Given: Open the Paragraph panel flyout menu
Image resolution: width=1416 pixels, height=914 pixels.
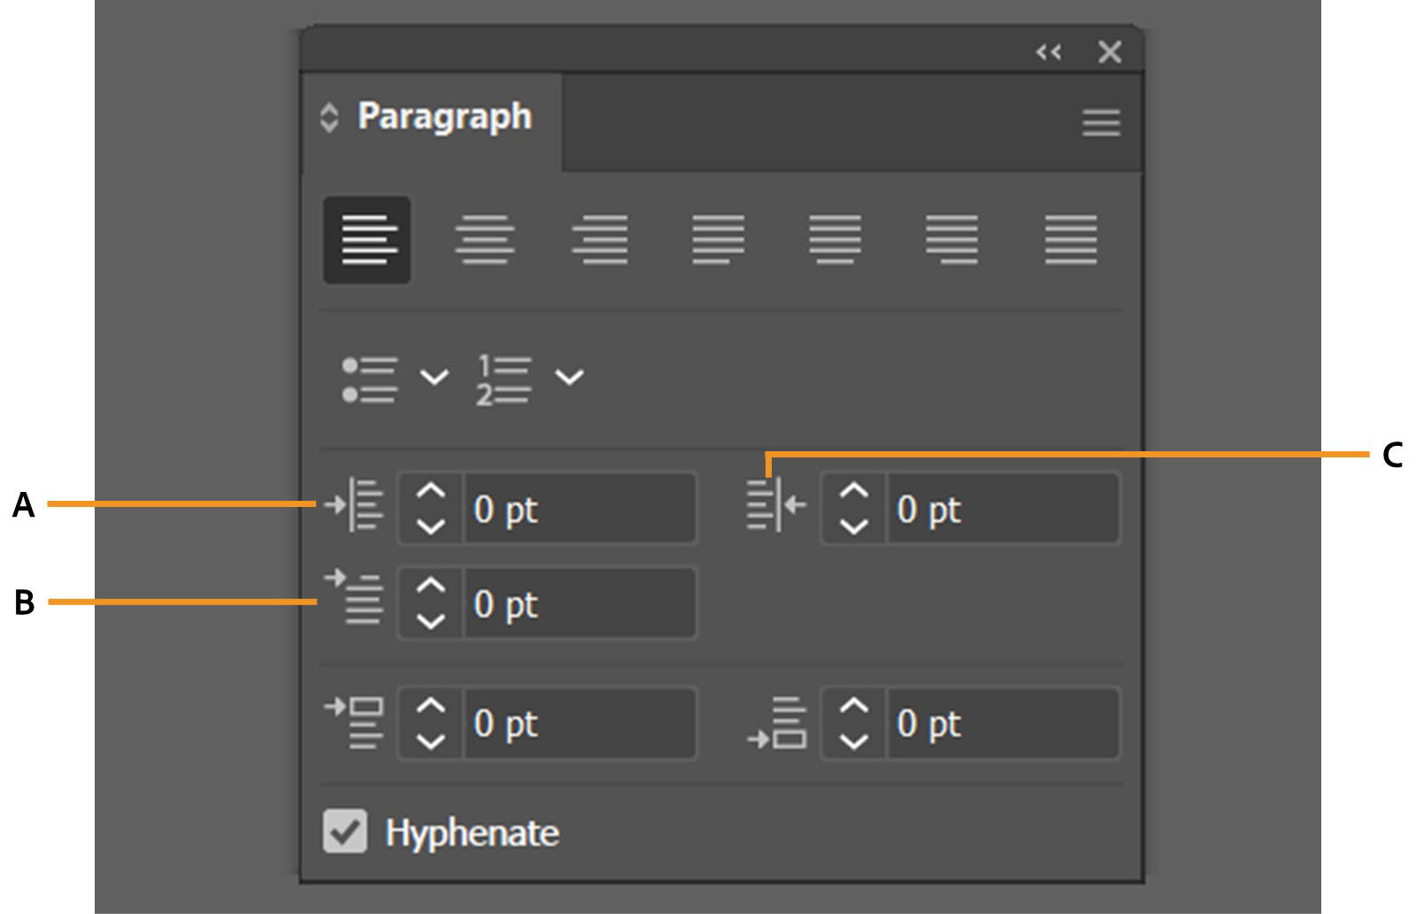Looking at the screenshot, I should click(x=1100, y=122).
